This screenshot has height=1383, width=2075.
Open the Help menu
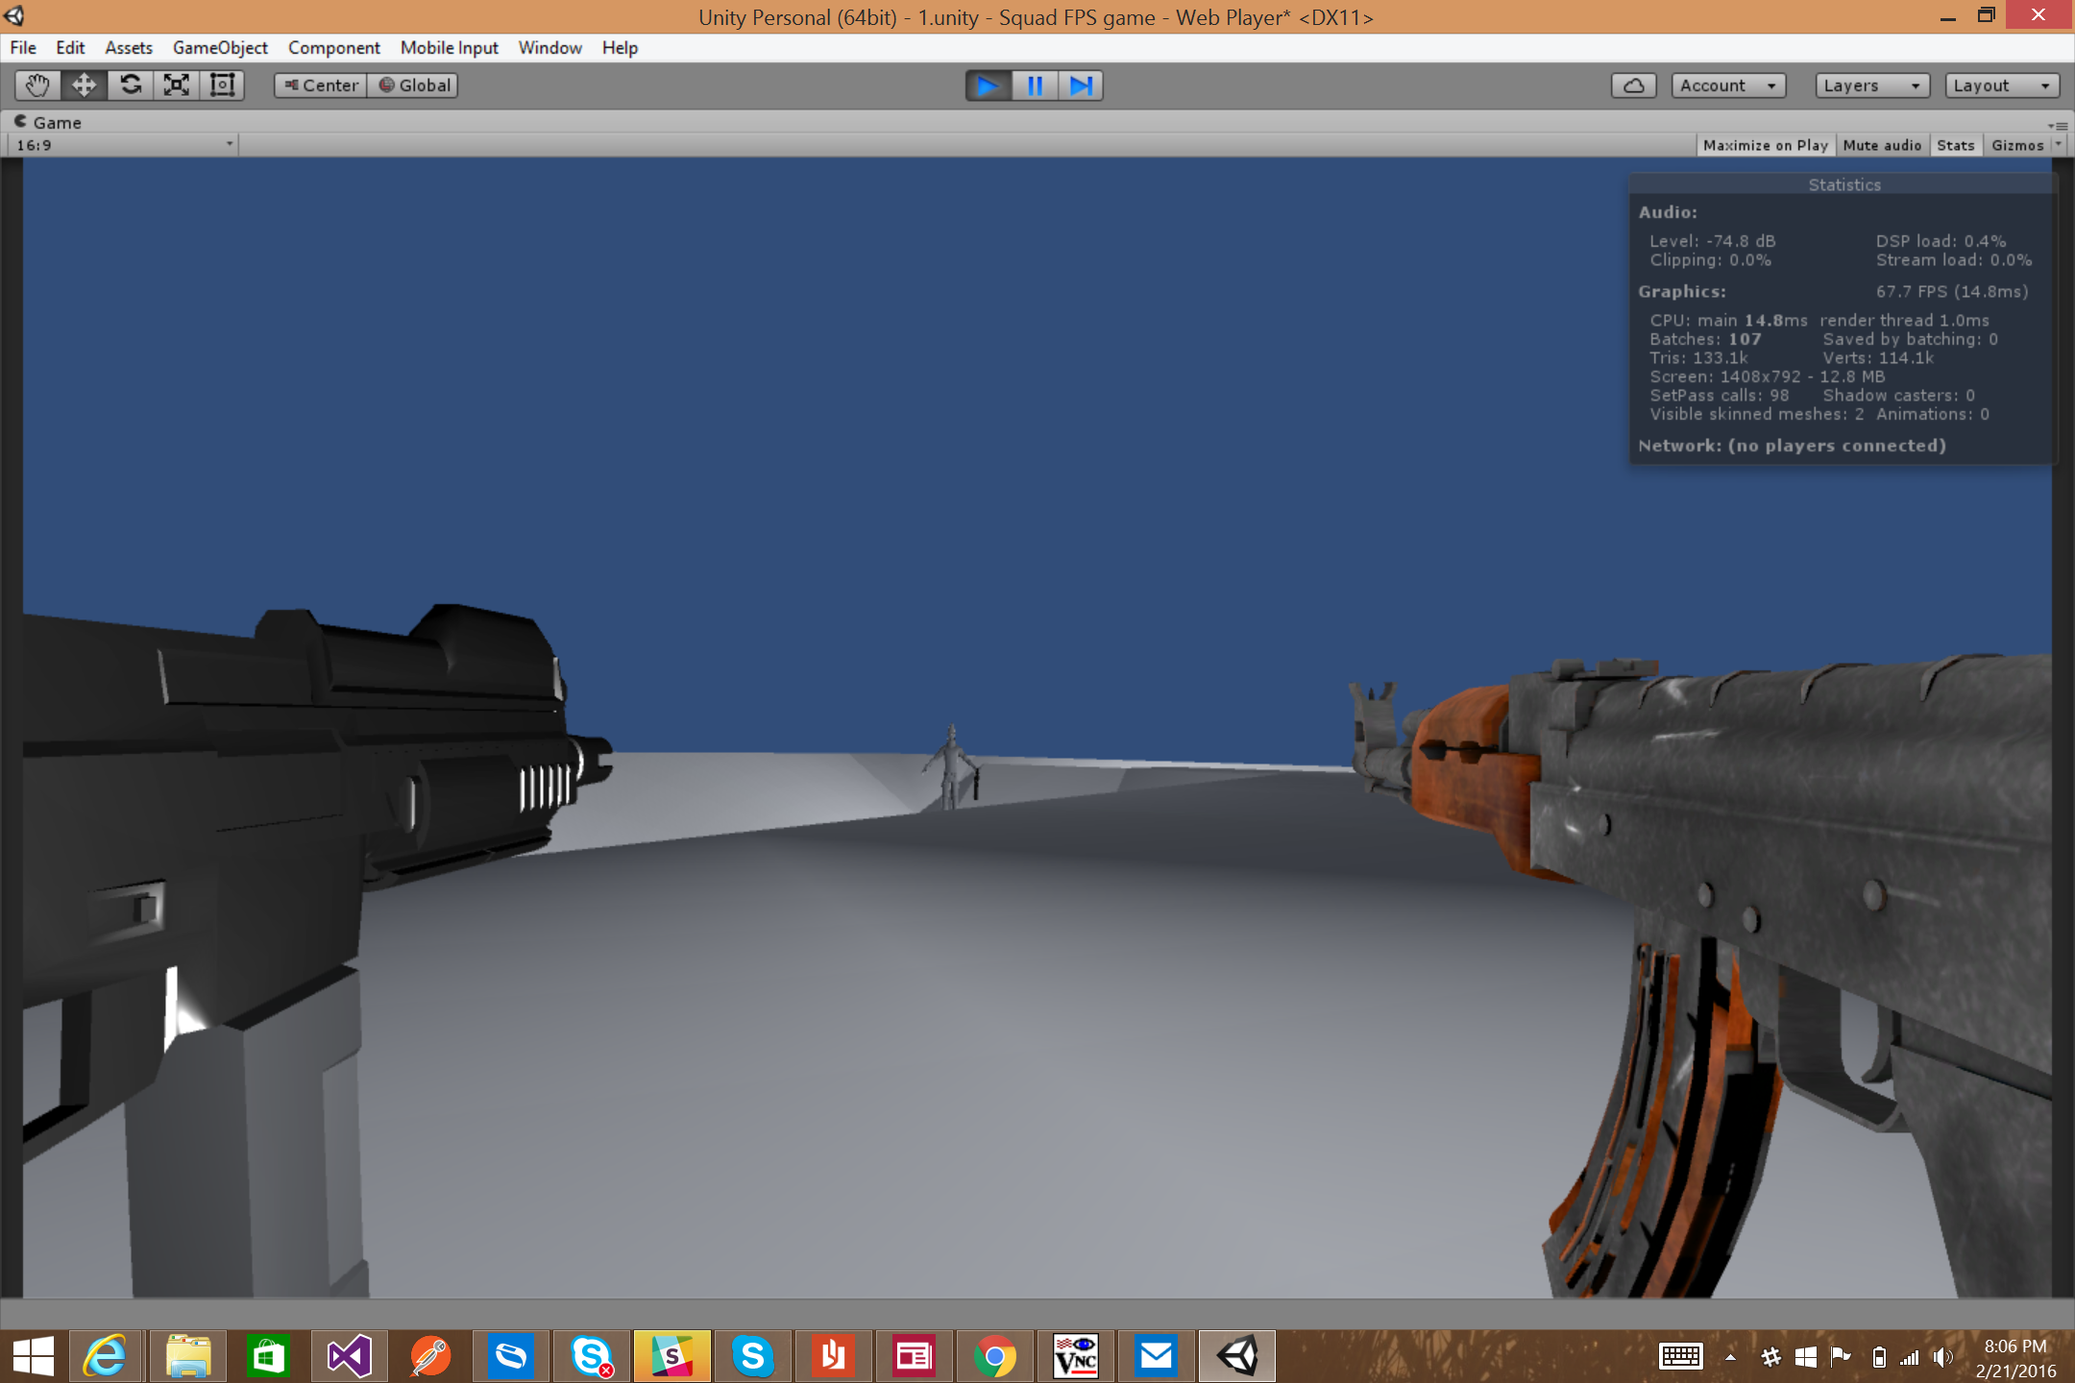click(620, 47)
